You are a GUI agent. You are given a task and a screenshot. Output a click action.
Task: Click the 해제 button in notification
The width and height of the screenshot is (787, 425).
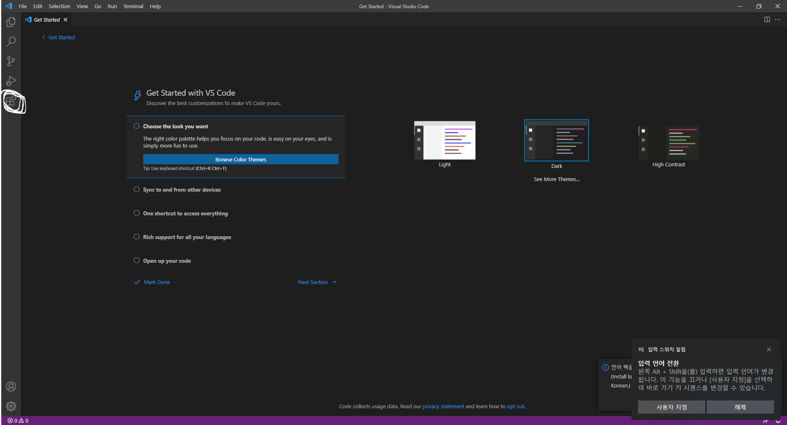(740, 407)
